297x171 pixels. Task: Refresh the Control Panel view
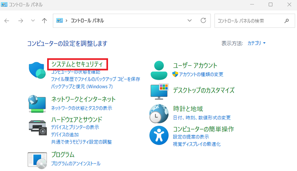(x=203, y=20)
